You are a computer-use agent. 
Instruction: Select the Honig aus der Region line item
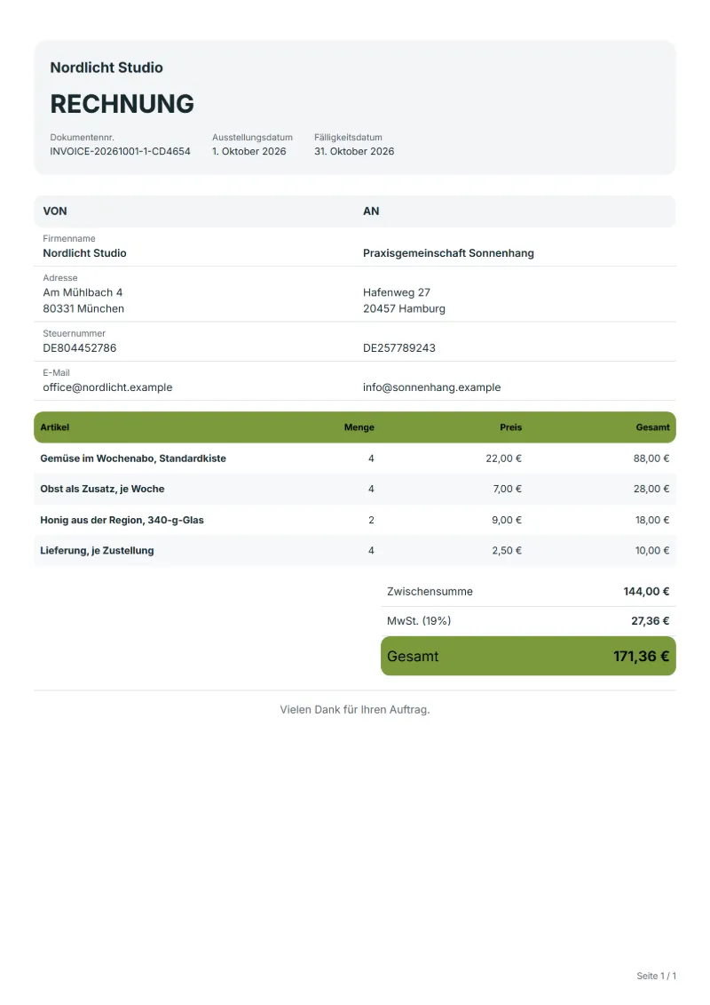[355, 520]
